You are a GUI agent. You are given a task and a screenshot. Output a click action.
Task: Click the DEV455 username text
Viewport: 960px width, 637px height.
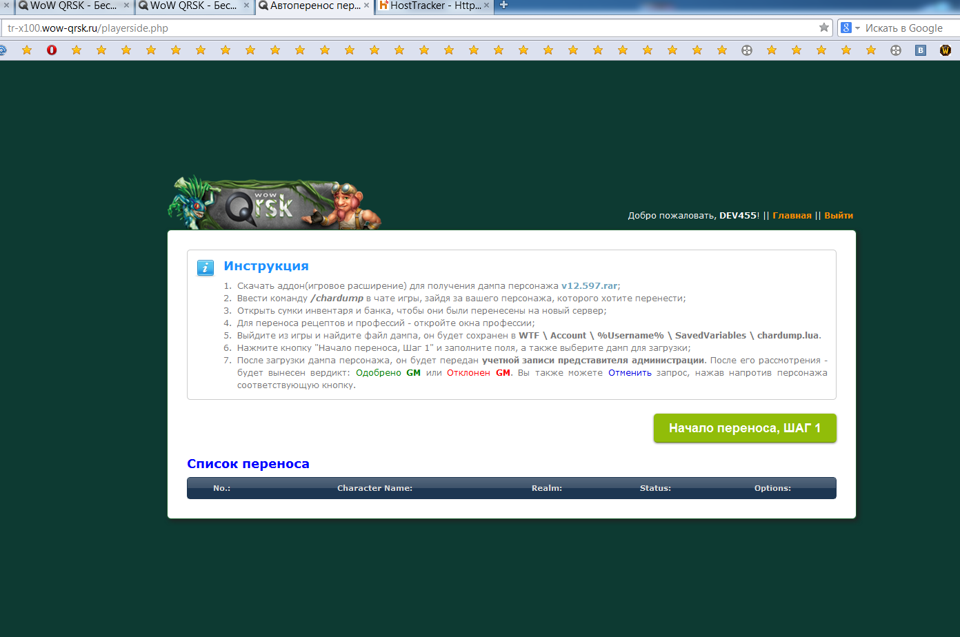point(738,216)
